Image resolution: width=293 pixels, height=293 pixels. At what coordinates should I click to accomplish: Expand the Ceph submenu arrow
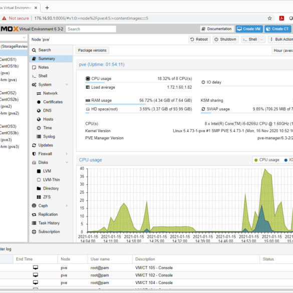tap(67, 206)
